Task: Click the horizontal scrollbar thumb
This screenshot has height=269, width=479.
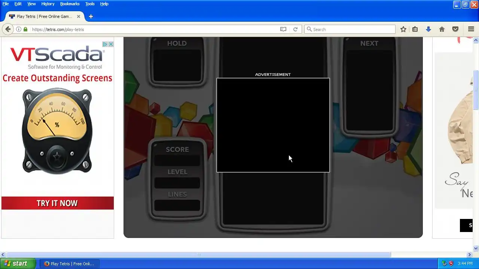Action: (198, 255)
